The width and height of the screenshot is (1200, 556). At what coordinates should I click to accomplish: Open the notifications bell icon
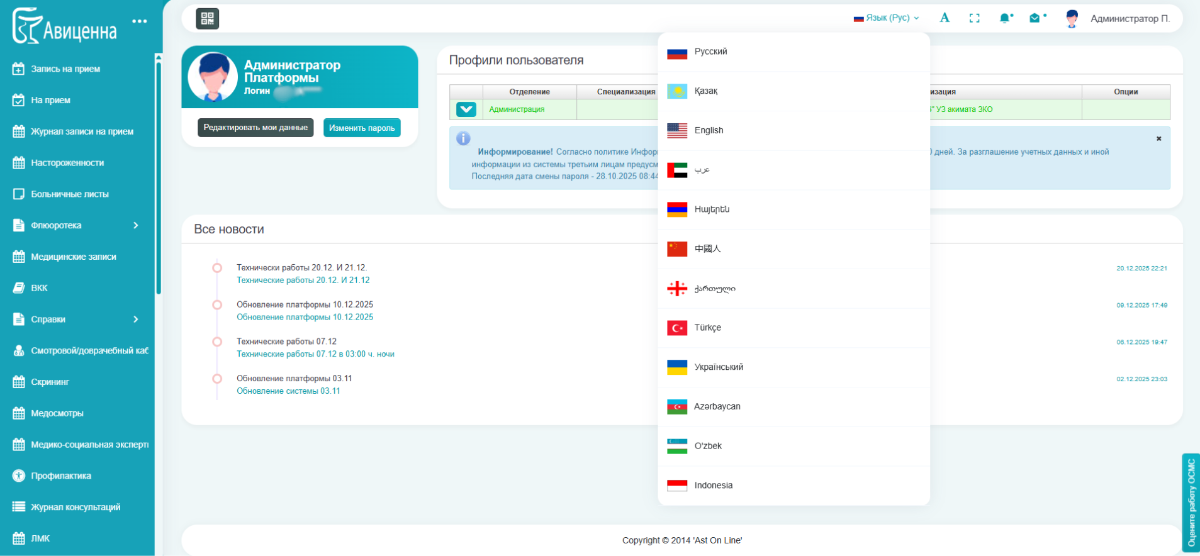click(1004, 18)
